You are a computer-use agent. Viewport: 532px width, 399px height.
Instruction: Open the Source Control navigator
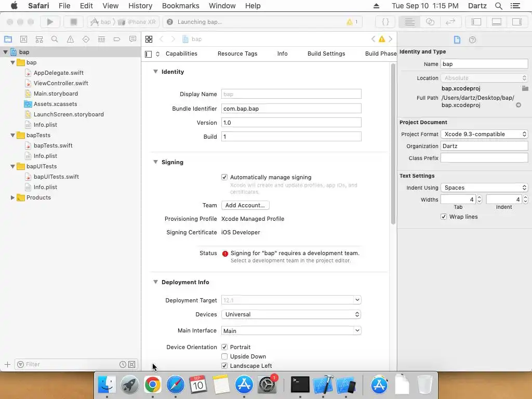tap(23, 39)
